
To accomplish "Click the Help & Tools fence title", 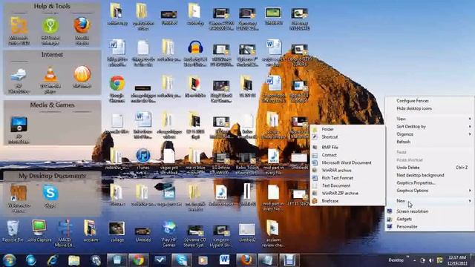I will [52, 6].
